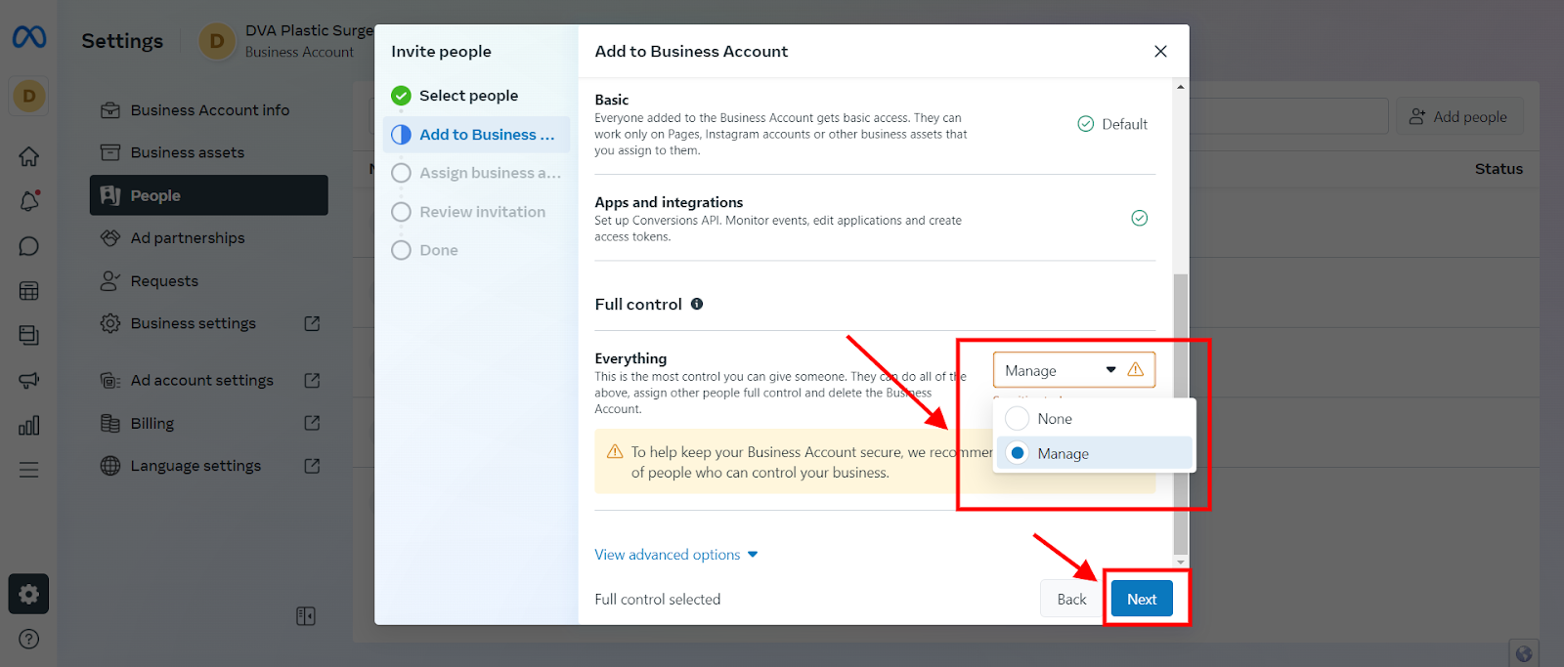The image size is (1564, 667).
Task: Click the warning triangle in Manage dropdown
Action: (1136, 370)
